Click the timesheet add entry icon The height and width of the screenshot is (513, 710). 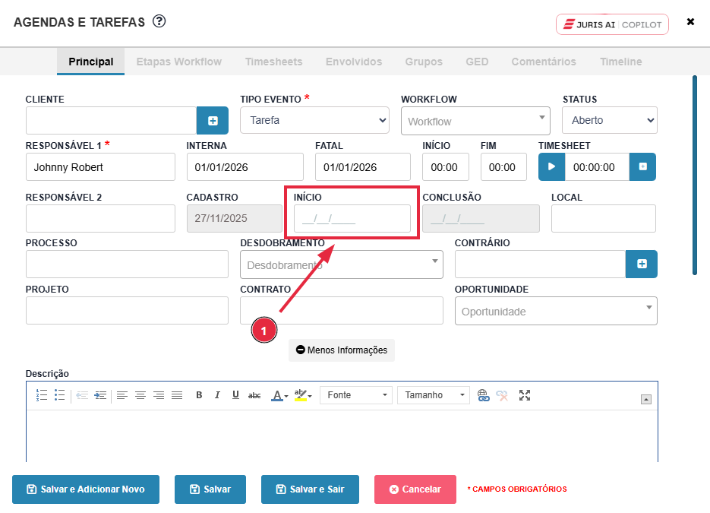pyautogui.click(x=642, y=167)
